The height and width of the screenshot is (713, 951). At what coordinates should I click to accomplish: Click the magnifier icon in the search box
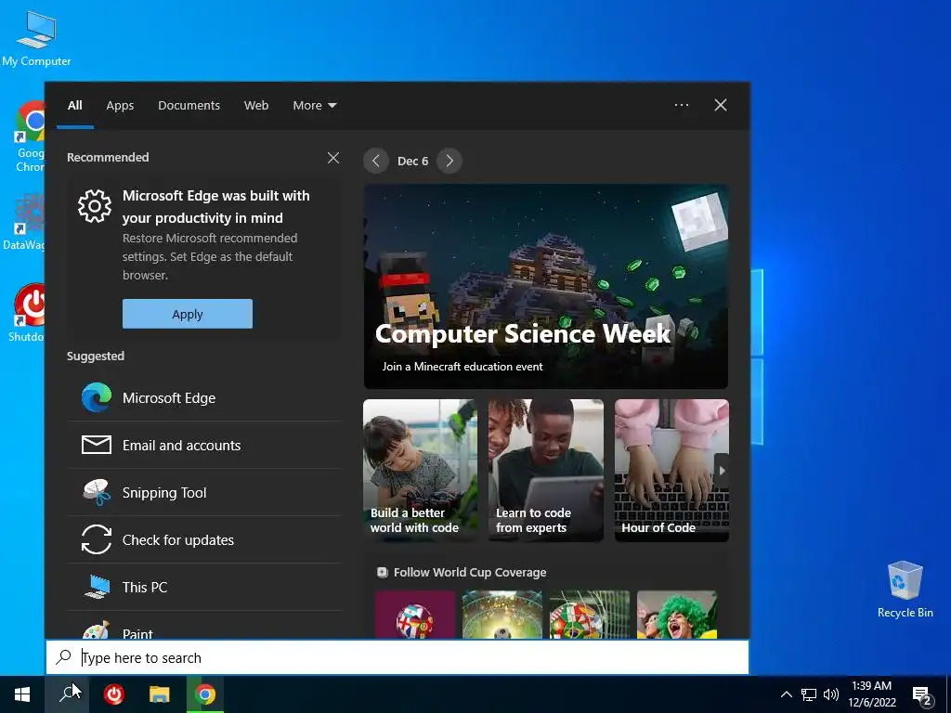tap(64, 657)
